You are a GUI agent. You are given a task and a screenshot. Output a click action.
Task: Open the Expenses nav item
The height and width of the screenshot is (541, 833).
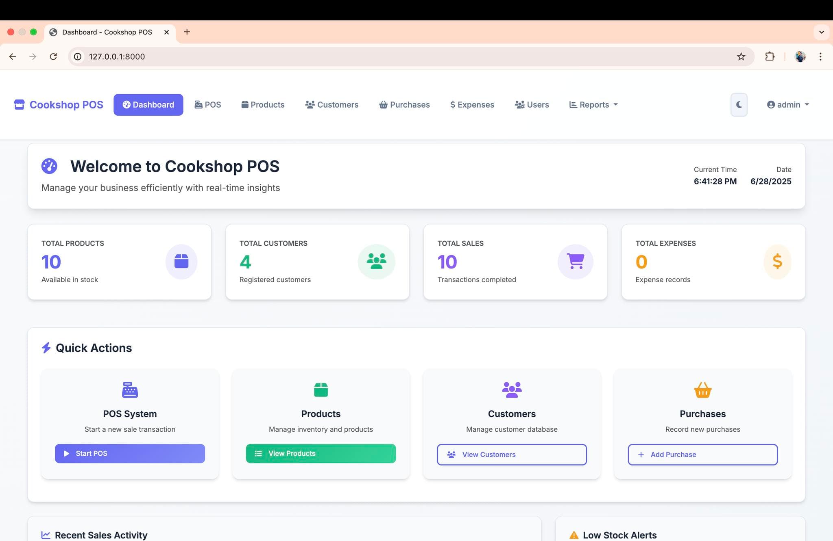click(472, 105)
